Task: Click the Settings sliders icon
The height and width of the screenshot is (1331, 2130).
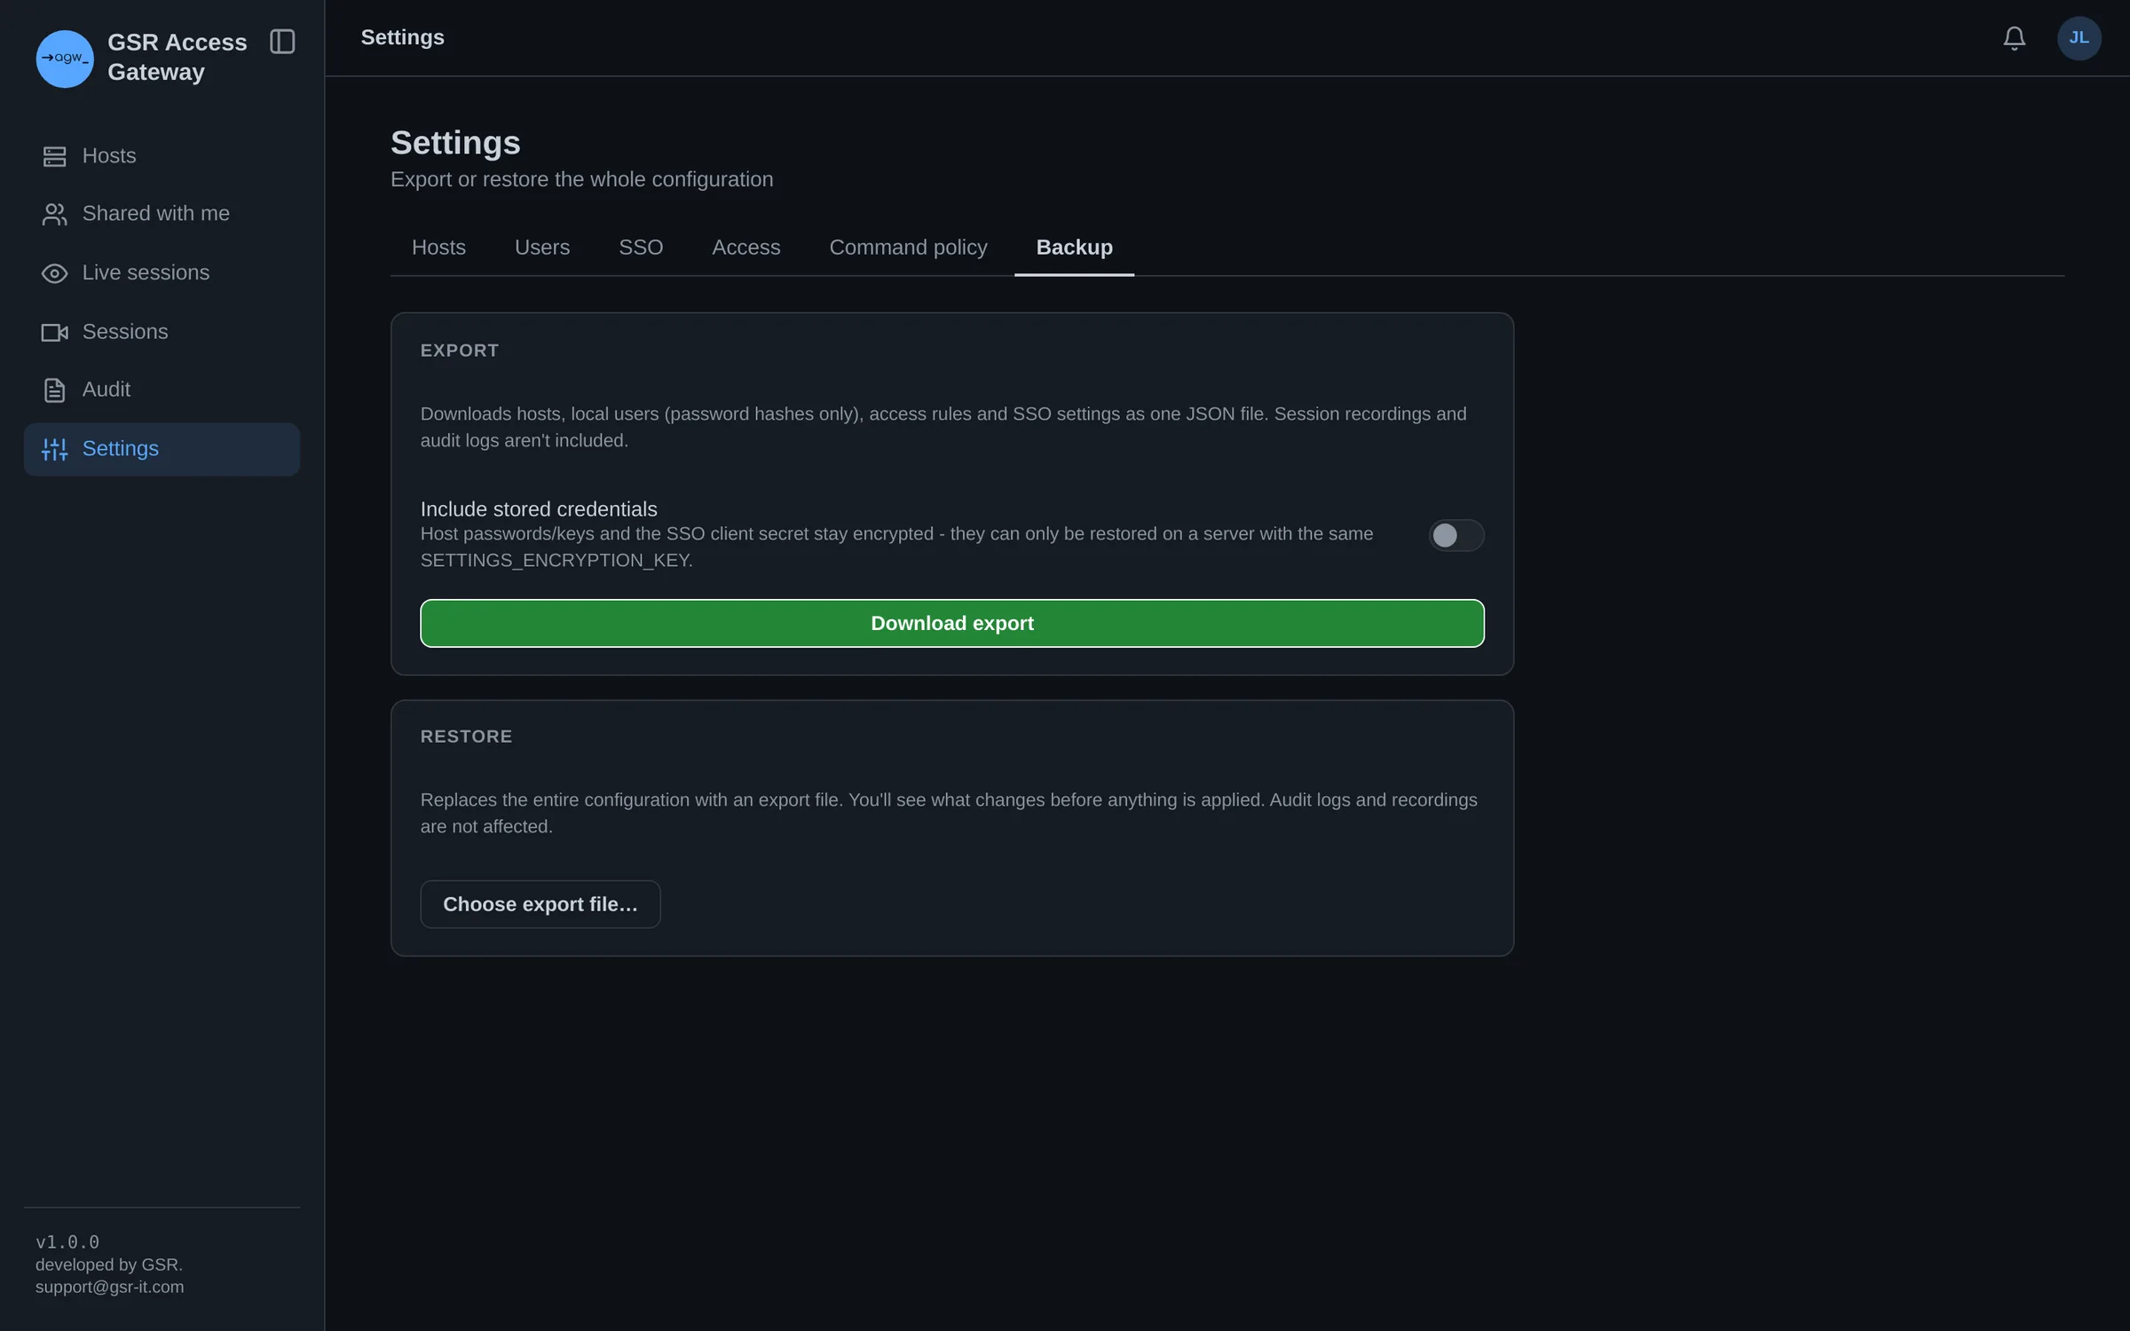Action: coord(55,449)
